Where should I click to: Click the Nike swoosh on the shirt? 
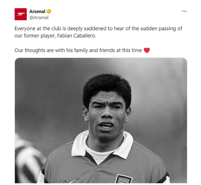click(x=71, y=181)
